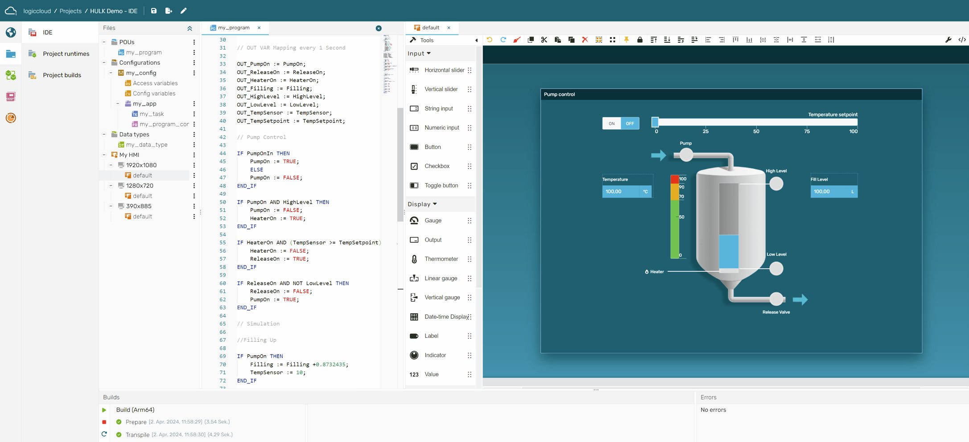Click the red X delete icon

pyautogui.click(x=585, y=40)
